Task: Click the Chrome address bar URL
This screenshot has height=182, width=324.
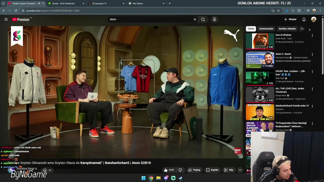Action: click(x=53, y=11)
